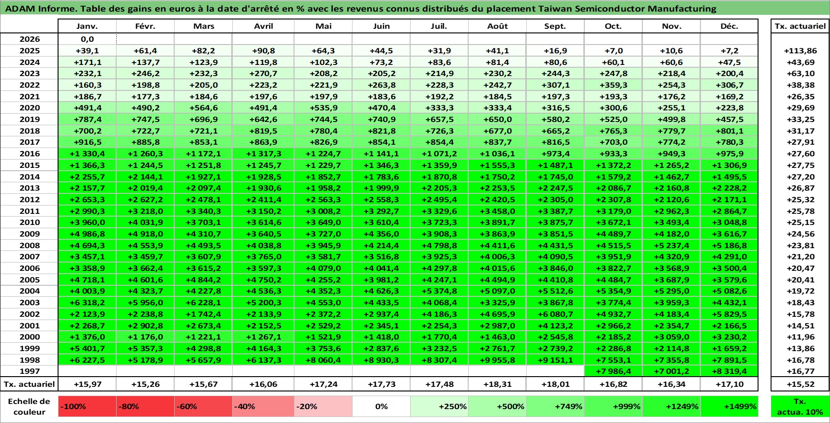
Task: Select cell +2 255,7 in the 2014 row
Action: pyautogui.click(x=87, y=177)
